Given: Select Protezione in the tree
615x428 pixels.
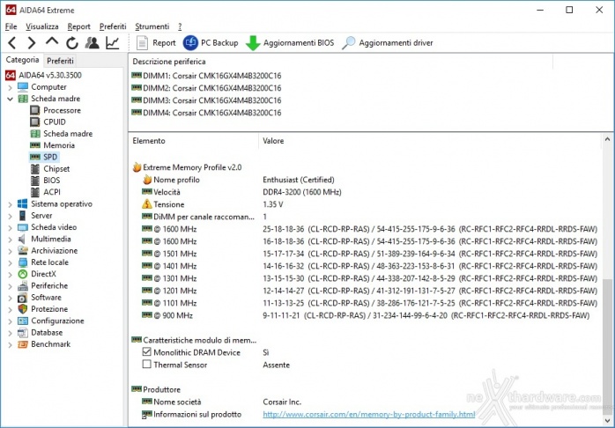Looking at the screenshot, I should point(43,309).
